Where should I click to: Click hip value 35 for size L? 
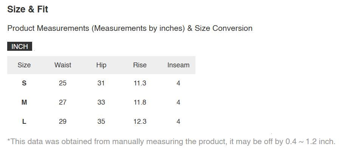tap(101, 122)
